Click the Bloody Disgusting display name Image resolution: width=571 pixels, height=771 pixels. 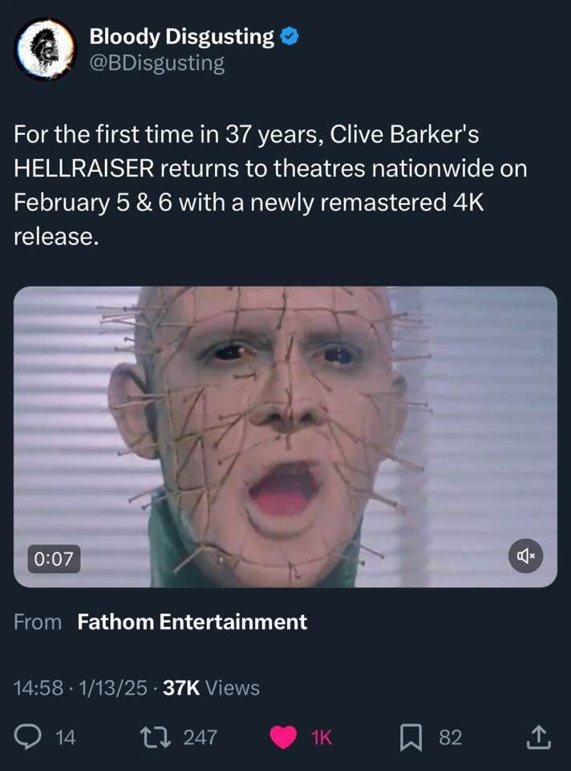(182, 37)
